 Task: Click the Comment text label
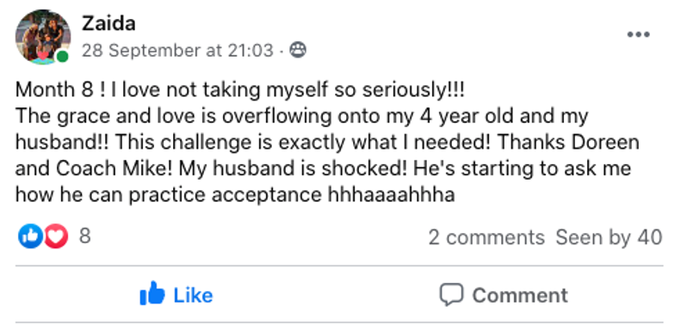(520, 295)
